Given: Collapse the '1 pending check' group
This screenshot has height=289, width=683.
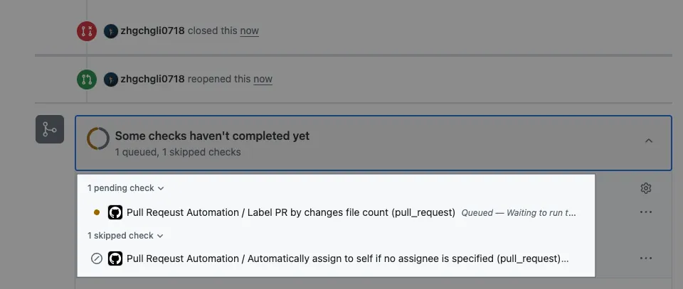Looking at the screenshot, I should click(126, 188).
